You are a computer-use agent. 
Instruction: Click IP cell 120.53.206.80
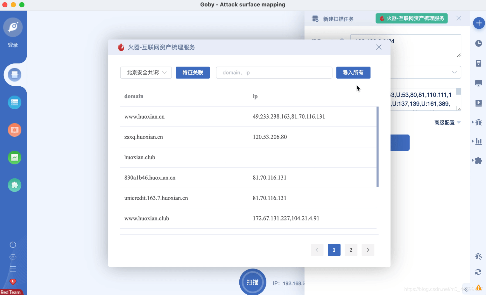tap(270, 137)
